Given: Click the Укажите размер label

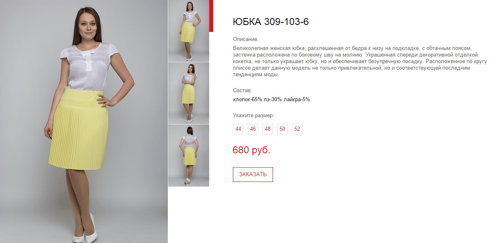Looking at the screenshot, I should (x=253, y=116).
